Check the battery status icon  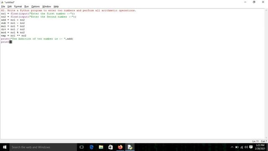pos(237,147)
